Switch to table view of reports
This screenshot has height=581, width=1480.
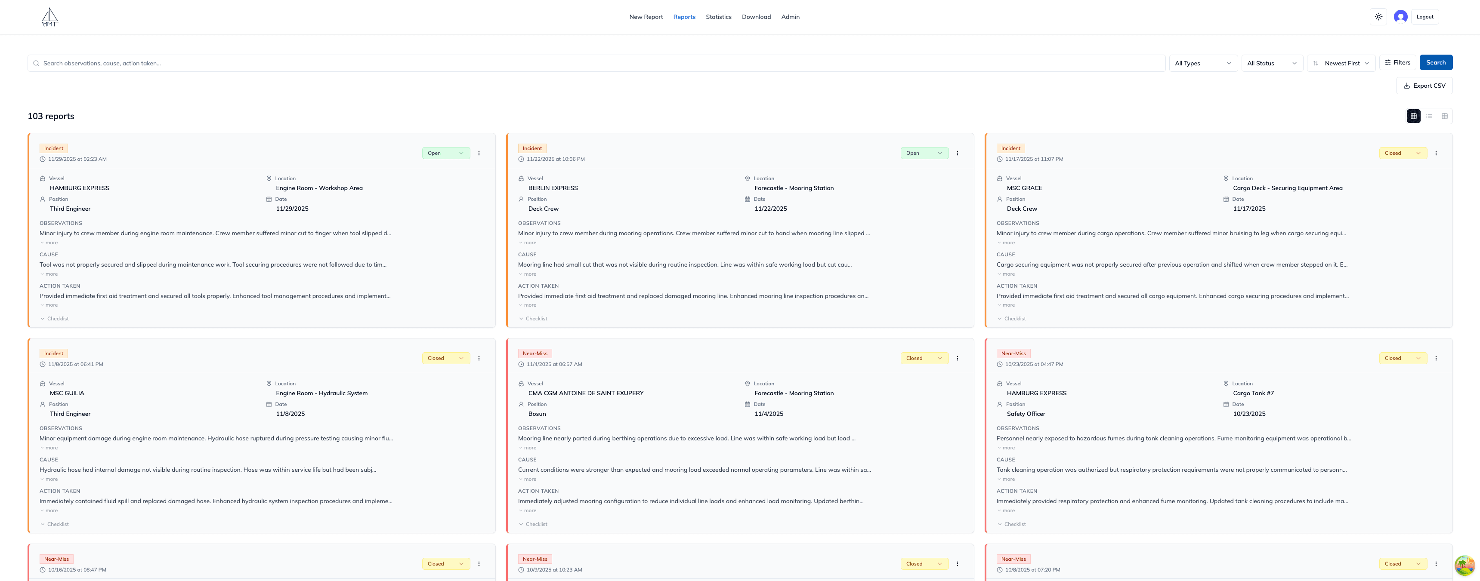[x=1445, y=116]
